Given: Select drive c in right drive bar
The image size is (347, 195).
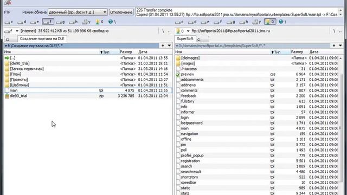Looking at the screenshot, I should [x=179, y=22].
